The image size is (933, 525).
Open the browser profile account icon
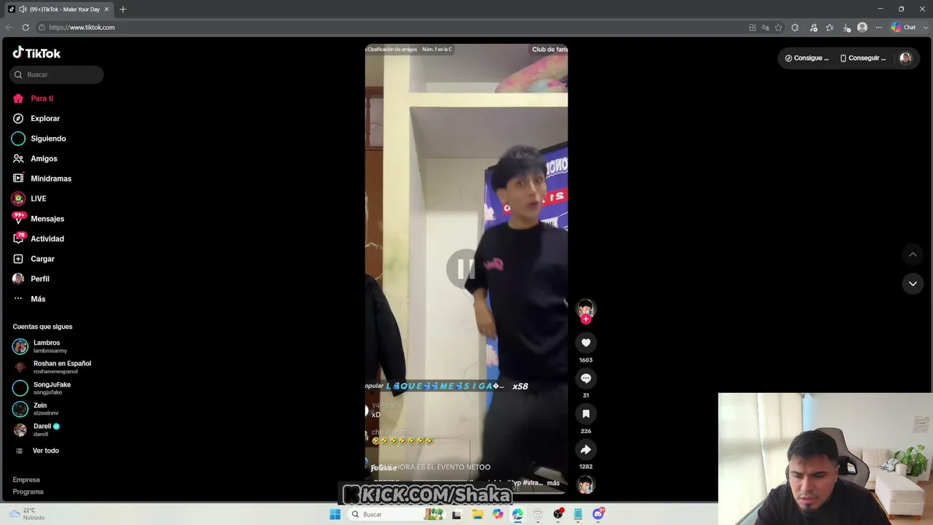[862, 28]
